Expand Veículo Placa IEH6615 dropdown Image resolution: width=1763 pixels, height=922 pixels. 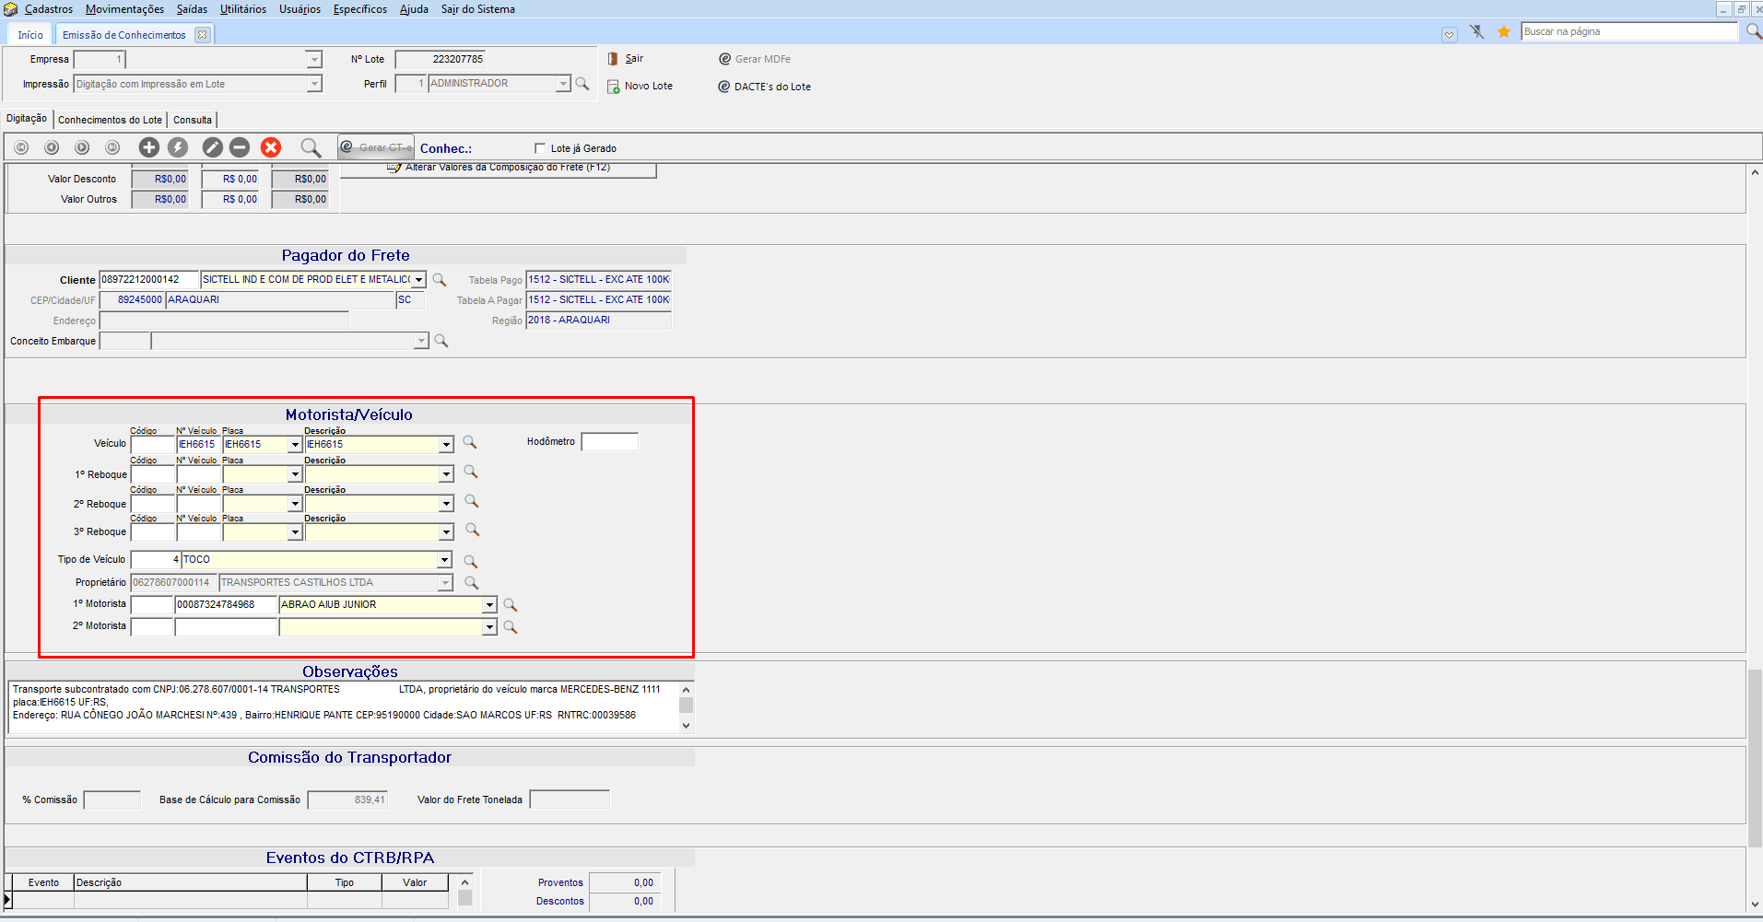[x=295, y=445]
